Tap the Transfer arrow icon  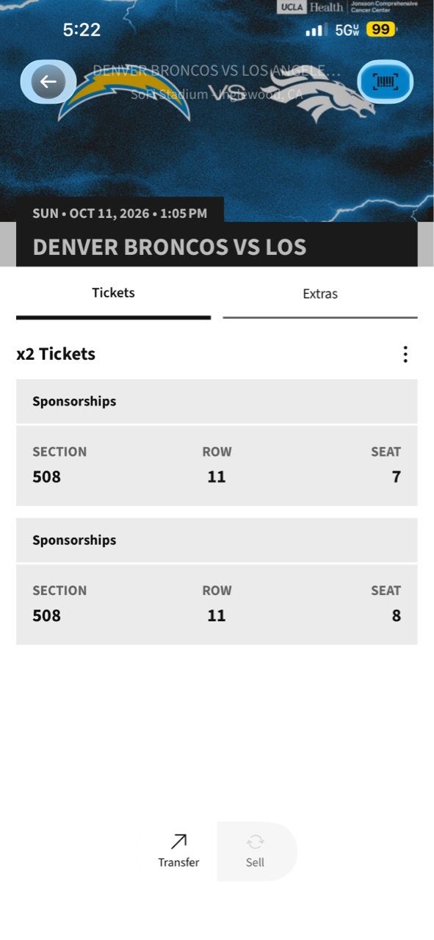pos(178,842)
